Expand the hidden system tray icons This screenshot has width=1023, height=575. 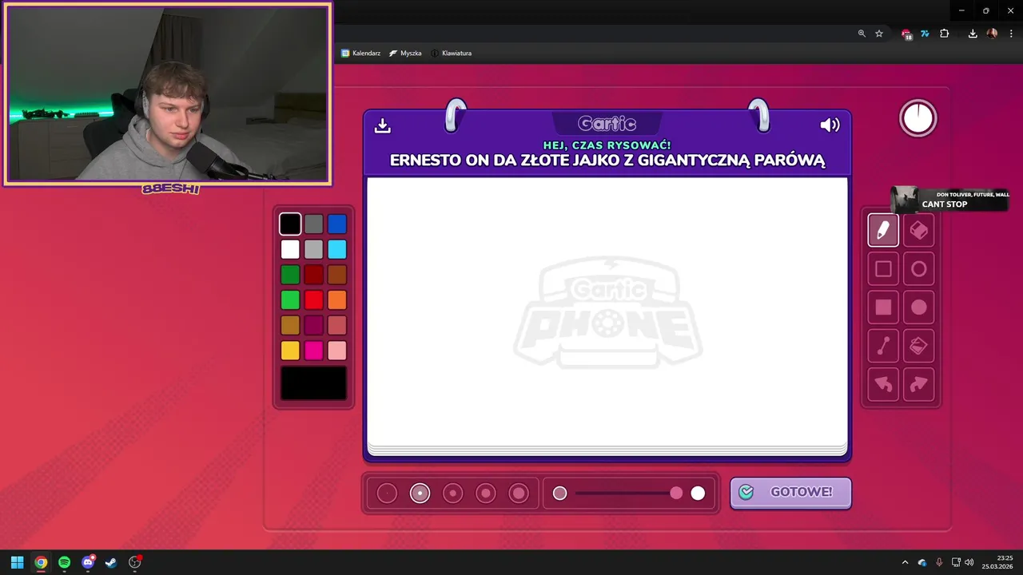pos(905,562)
